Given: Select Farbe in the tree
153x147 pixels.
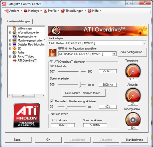Looking at the screenshot, I should coord(21,52).
